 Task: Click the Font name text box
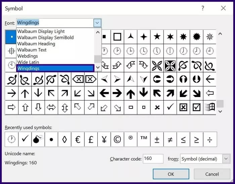click(x=55, y=23)
